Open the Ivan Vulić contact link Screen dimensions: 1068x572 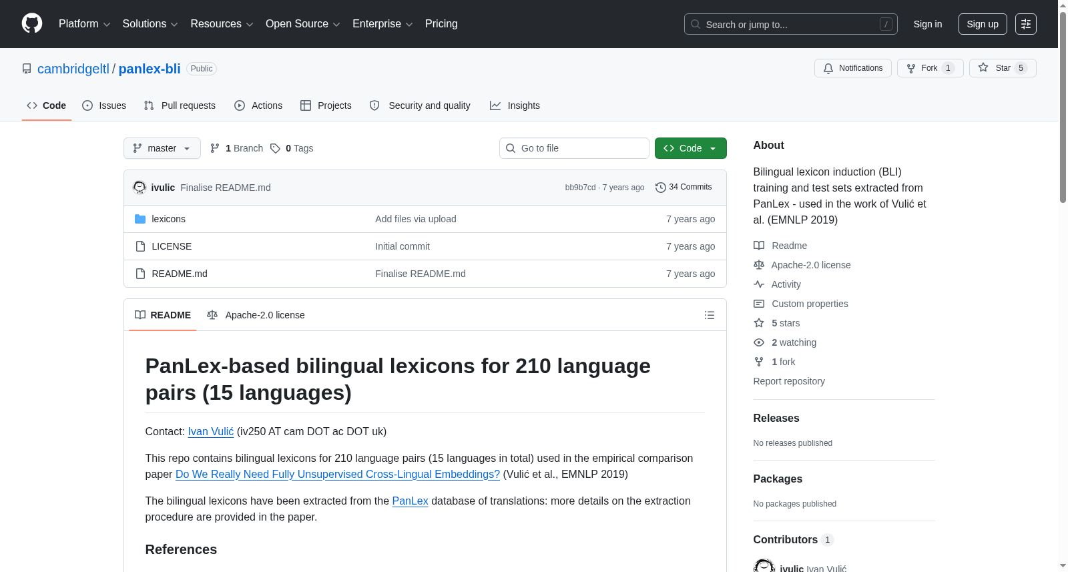pos(211,432)
